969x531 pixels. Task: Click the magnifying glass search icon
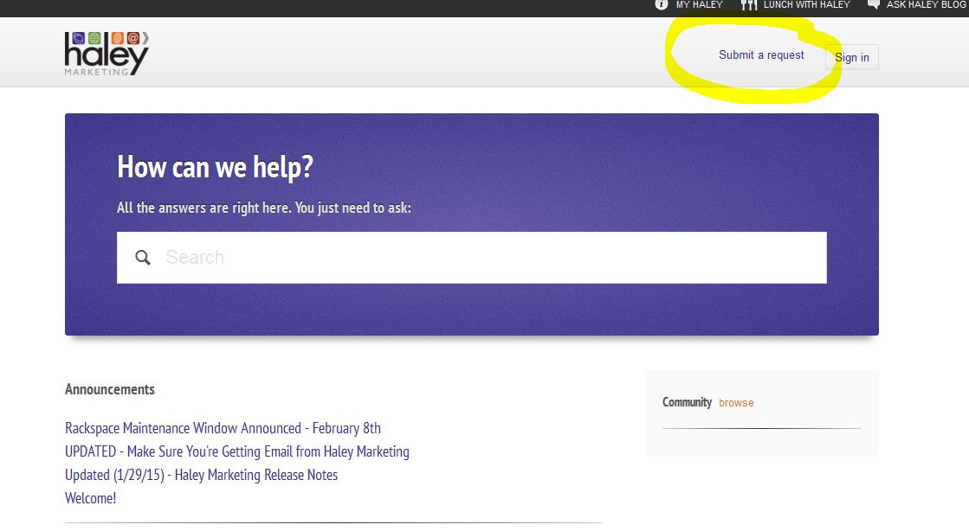pyautogui.click(x=143, y=258)
